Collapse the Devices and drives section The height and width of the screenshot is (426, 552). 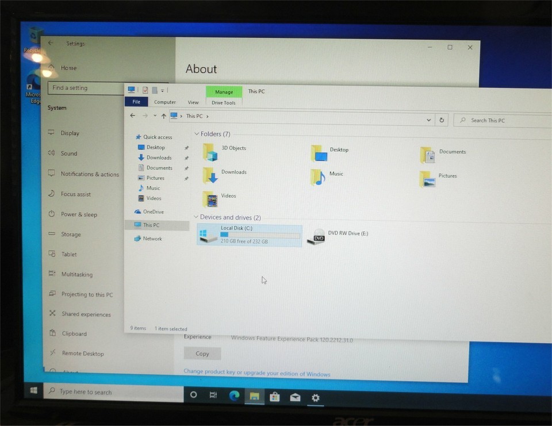tap(196, 217)
